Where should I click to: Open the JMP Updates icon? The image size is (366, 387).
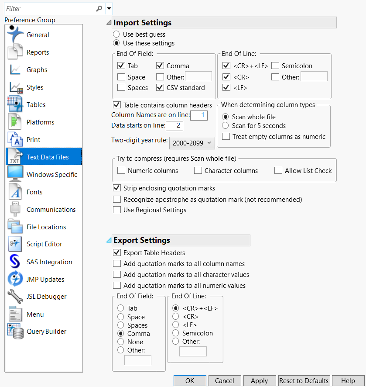click(x=15, y=279)
